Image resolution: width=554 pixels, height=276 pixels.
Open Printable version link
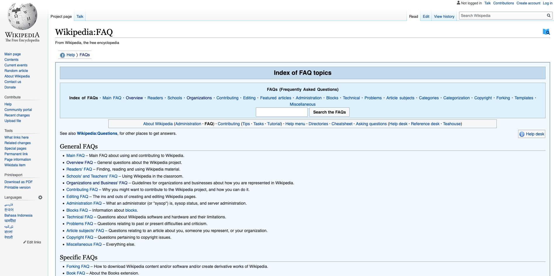point(17,187)
